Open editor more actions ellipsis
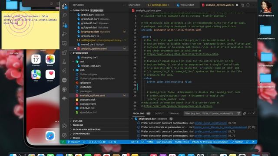 click(x=253, y=5)
